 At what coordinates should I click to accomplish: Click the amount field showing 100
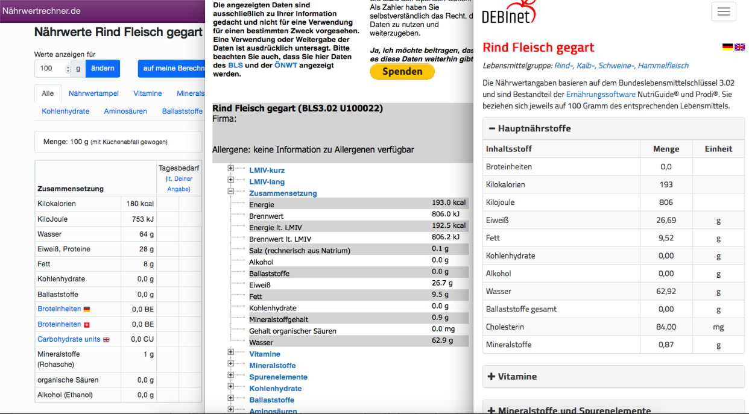tap(50, 69)
